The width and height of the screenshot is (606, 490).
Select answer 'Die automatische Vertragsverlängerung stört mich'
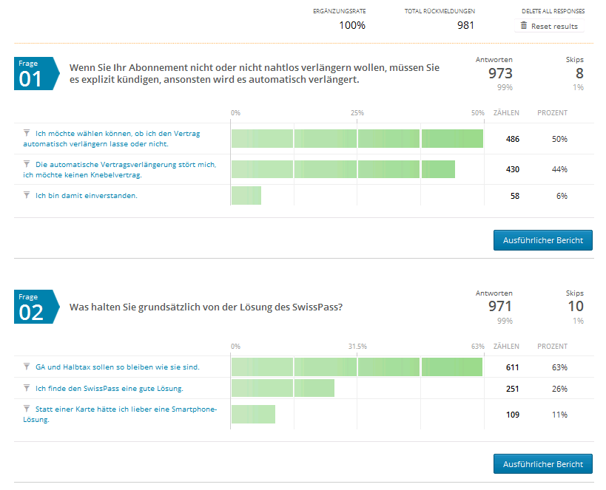coord(120,169)
